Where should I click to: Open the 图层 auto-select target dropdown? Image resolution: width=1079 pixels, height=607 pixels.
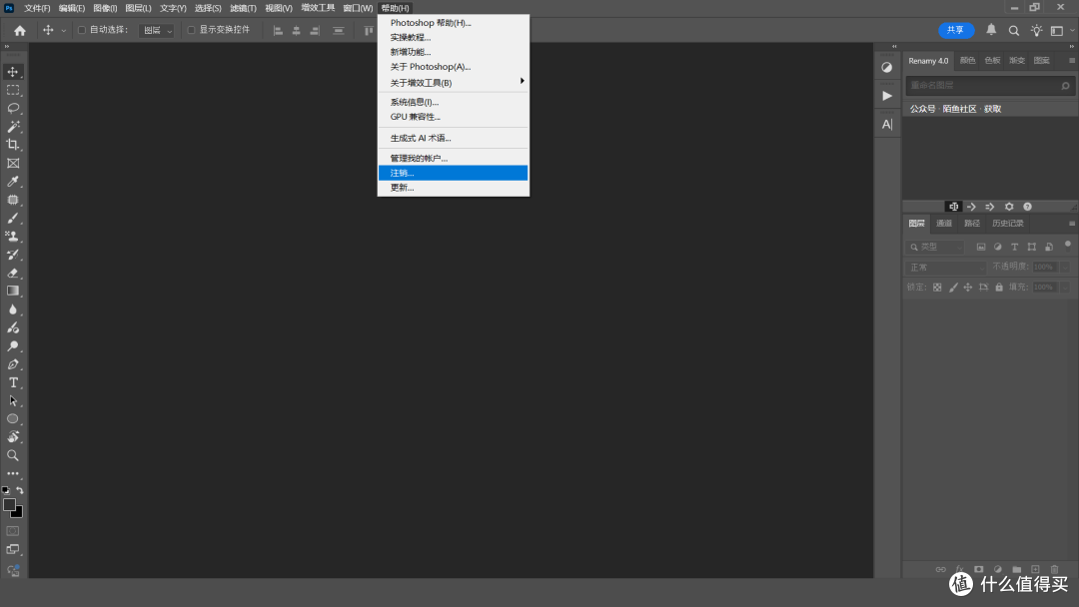point(157,30)
